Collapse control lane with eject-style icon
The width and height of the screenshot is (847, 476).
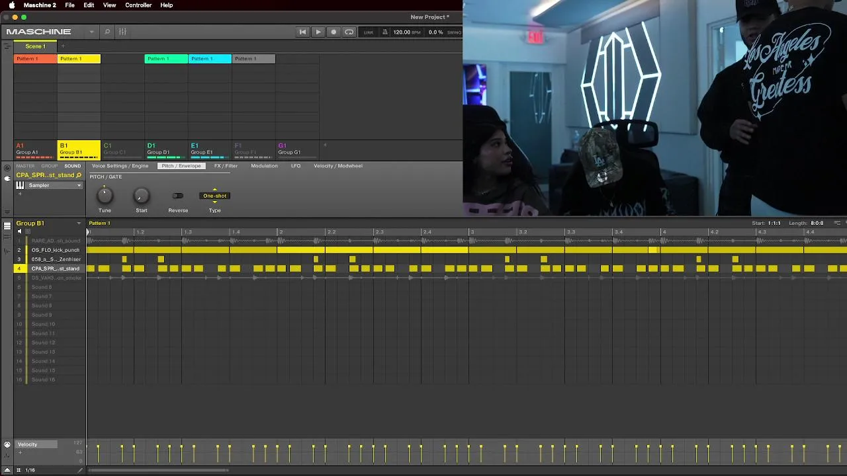[x=7, y=470]
